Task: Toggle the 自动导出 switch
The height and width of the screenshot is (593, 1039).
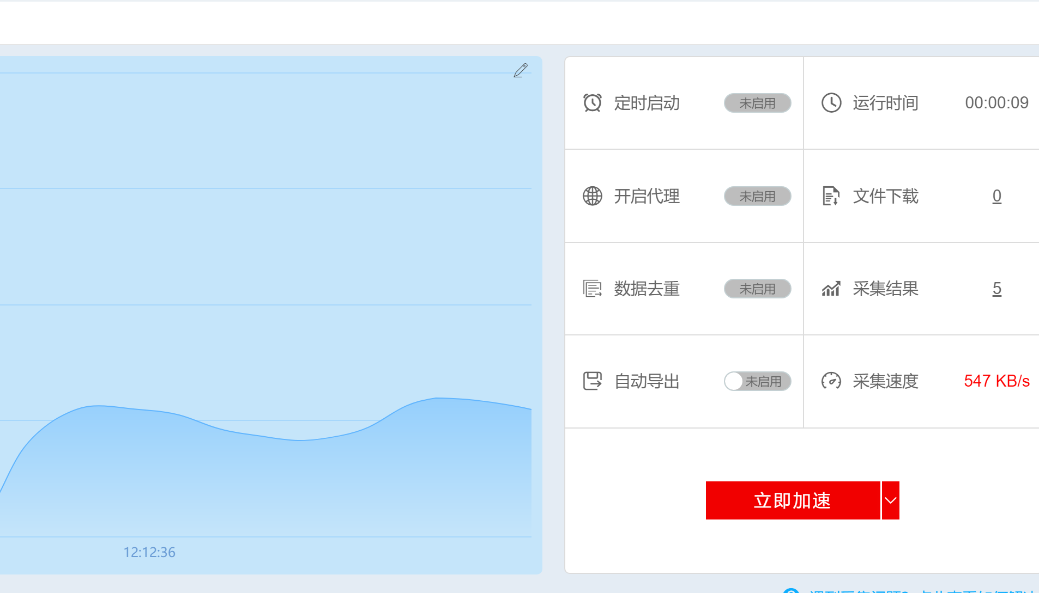Action: click(x=757, y=381)
